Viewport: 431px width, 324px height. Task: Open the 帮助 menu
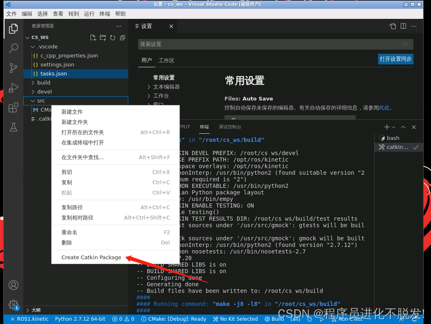(120, 14)
